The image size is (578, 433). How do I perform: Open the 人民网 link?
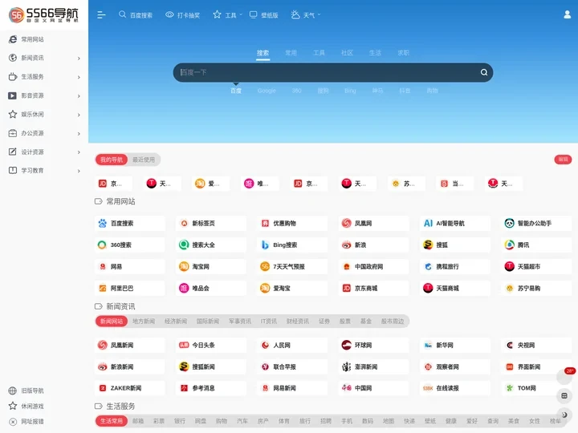(x=292, y=345)
